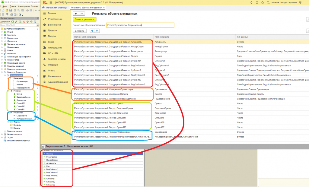This screenshot has width=309, height=187.
Task: Open the Конфигурация menu in Configurator
Action: pyautogui.click(x=24, y=6)
